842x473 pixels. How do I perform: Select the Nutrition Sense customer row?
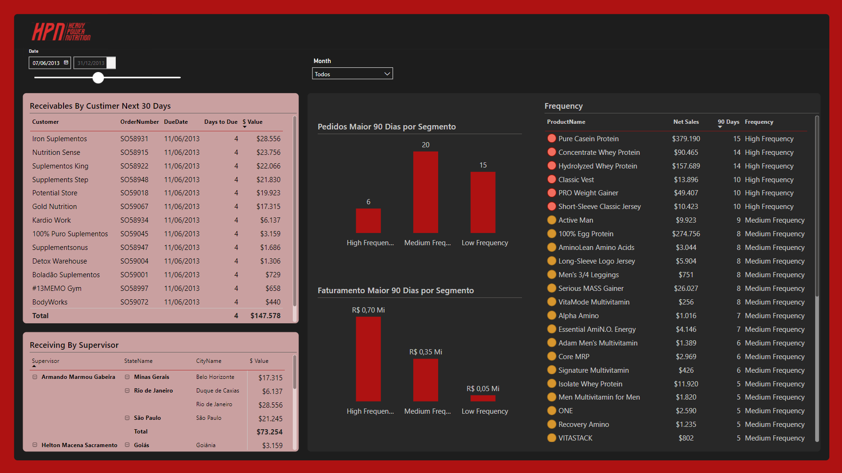pyautogui.click(x=157, y=152)
